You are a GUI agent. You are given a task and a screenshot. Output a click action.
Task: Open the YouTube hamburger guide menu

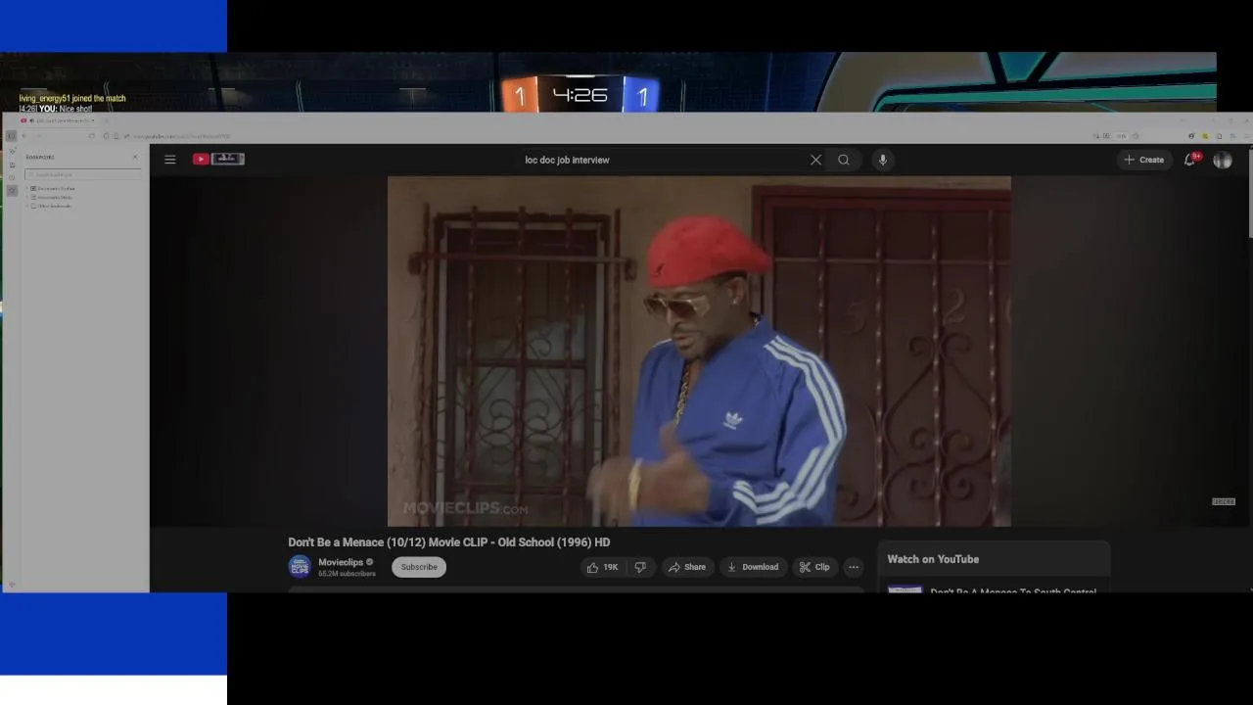pos(170,160)
